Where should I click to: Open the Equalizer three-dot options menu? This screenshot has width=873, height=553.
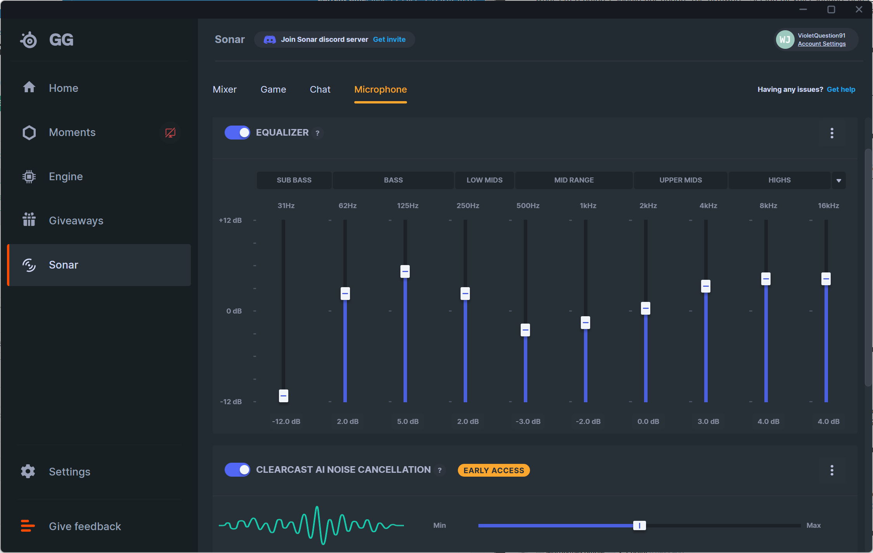831,133
